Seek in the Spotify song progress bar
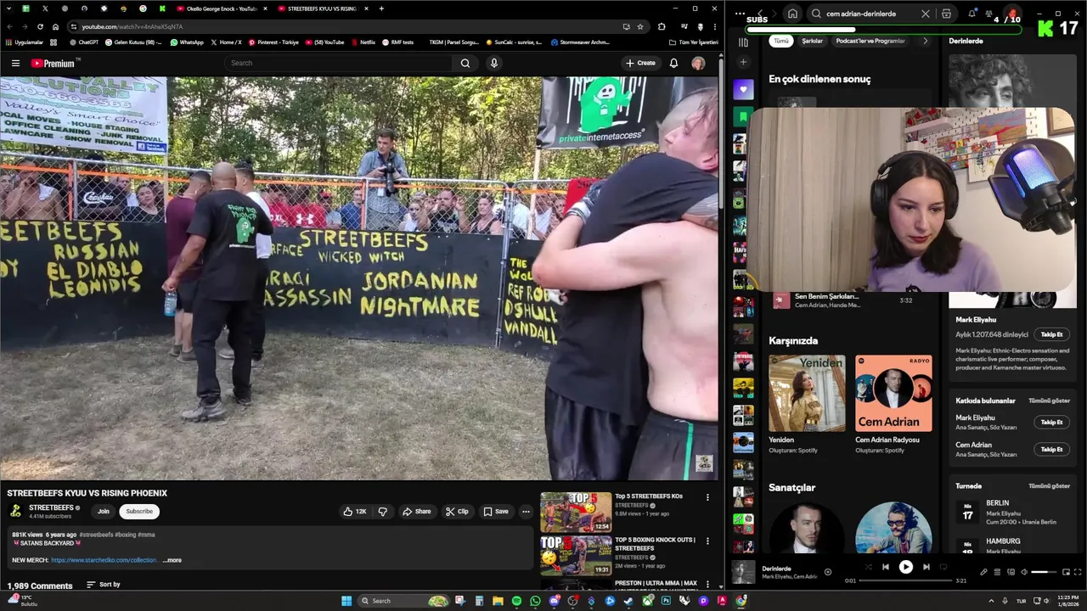The height and width of the screenshot is (611, 1087). pos(905,580)
